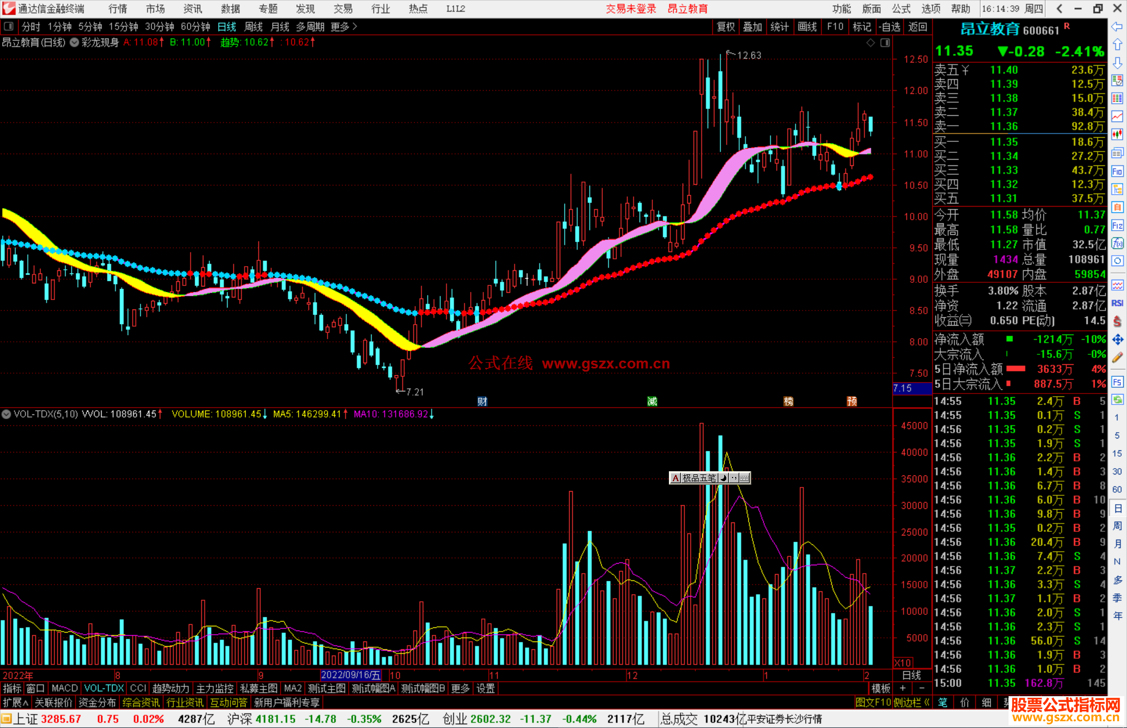Toggle the 彩龙现身 indicator circle marker

tap(75, 42)
